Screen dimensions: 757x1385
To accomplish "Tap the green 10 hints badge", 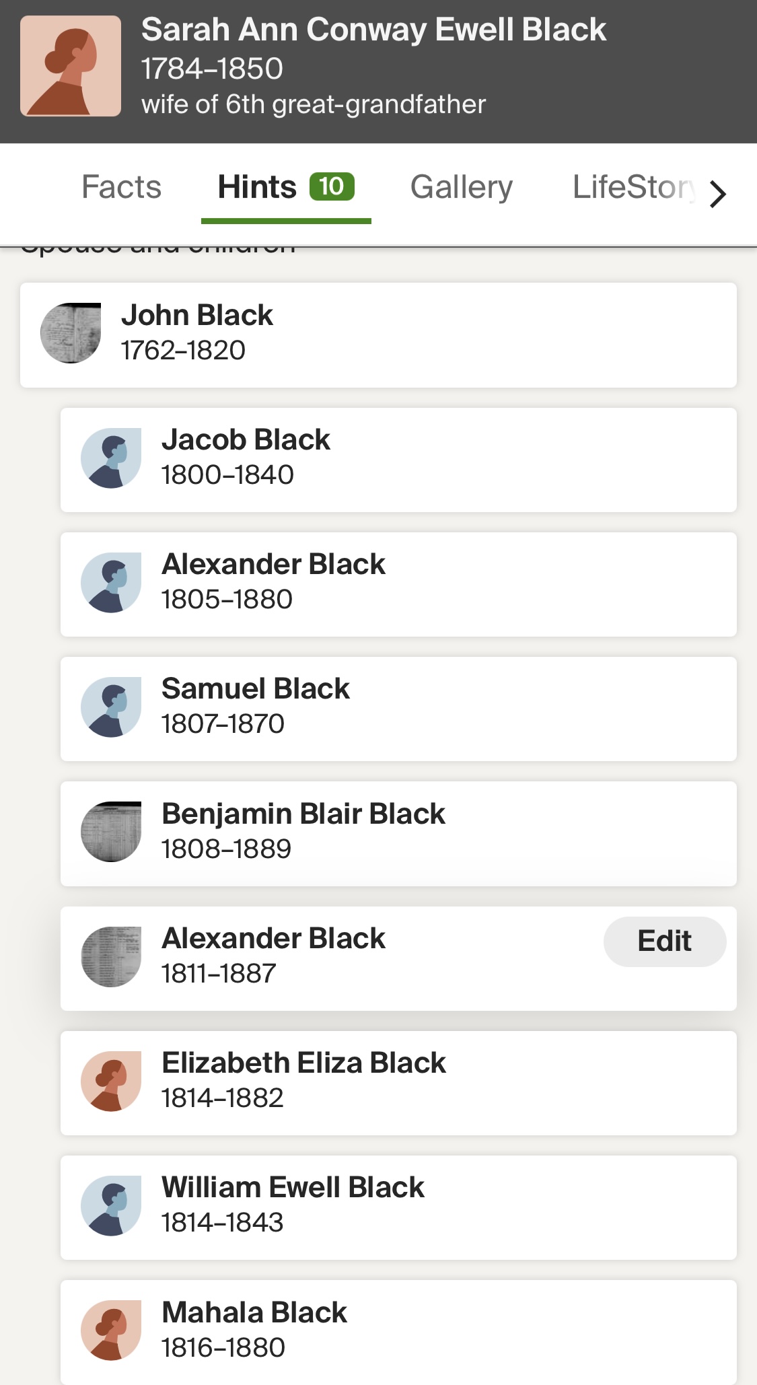I will click(332, 186).
